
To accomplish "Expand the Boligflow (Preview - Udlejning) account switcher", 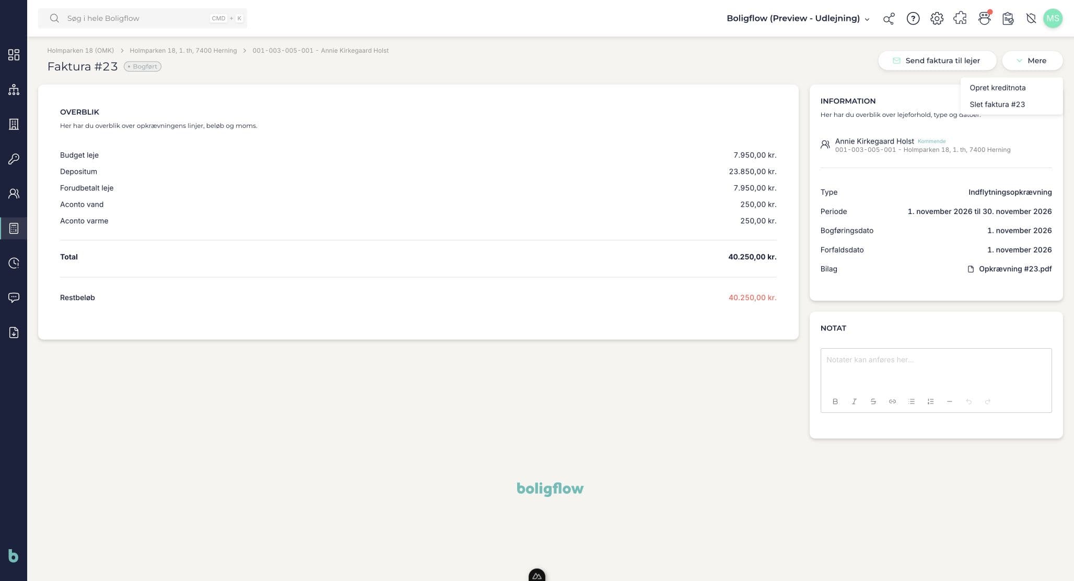I will 798,18.
